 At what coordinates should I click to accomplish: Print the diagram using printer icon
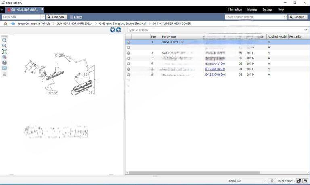pyautogui.click(x=4, y=63)
